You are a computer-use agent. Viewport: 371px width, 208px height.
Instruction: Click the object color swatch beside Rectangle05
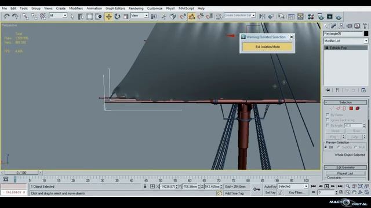tap(366, 34)
